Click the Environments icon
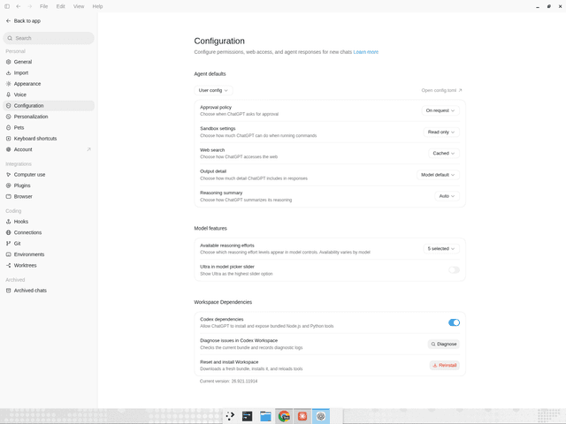566x424 pixels. (x=9, y=254)
